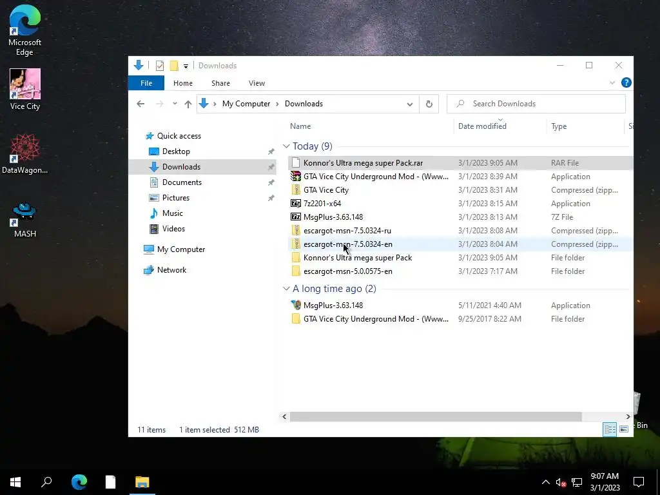Open the Windows Start menu
The image size is (660, 495).
click(x=15, y=482)
